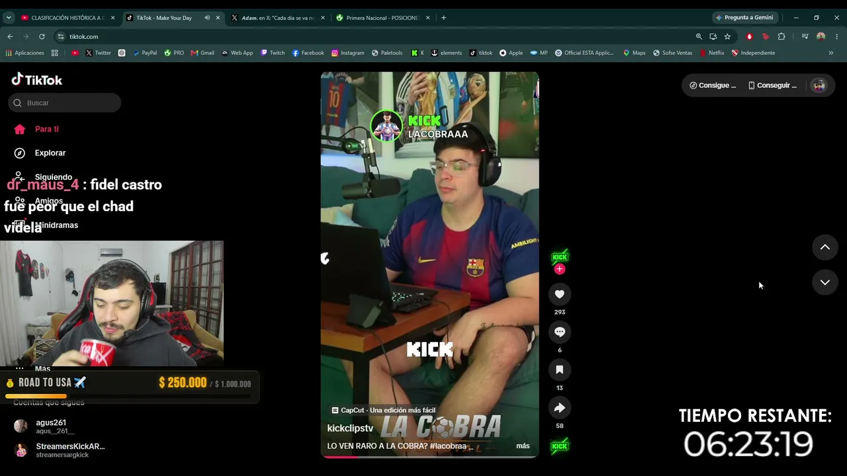Open the Twitter bookmark

pyautogui.click(x=98, y=53)
